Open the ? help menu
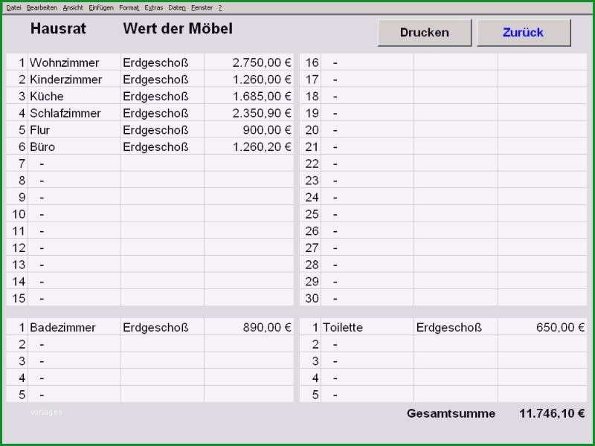Viewport: 595px width, 446px height. [220, 7]
